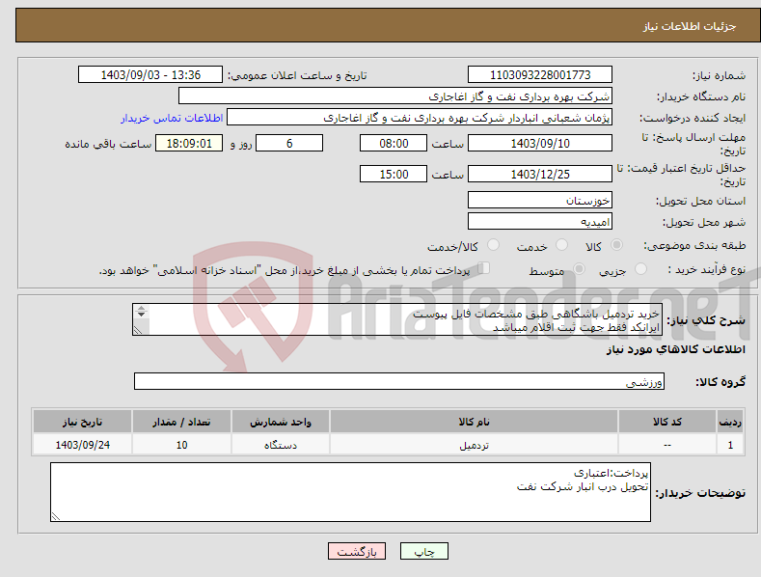The image size is (761, 577).
Task: Click the announcement date field 1403/09/03 - 13:36
Action: tap(150, 75)
